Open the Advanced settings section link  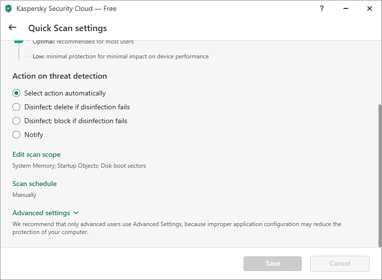pos(41,213)
